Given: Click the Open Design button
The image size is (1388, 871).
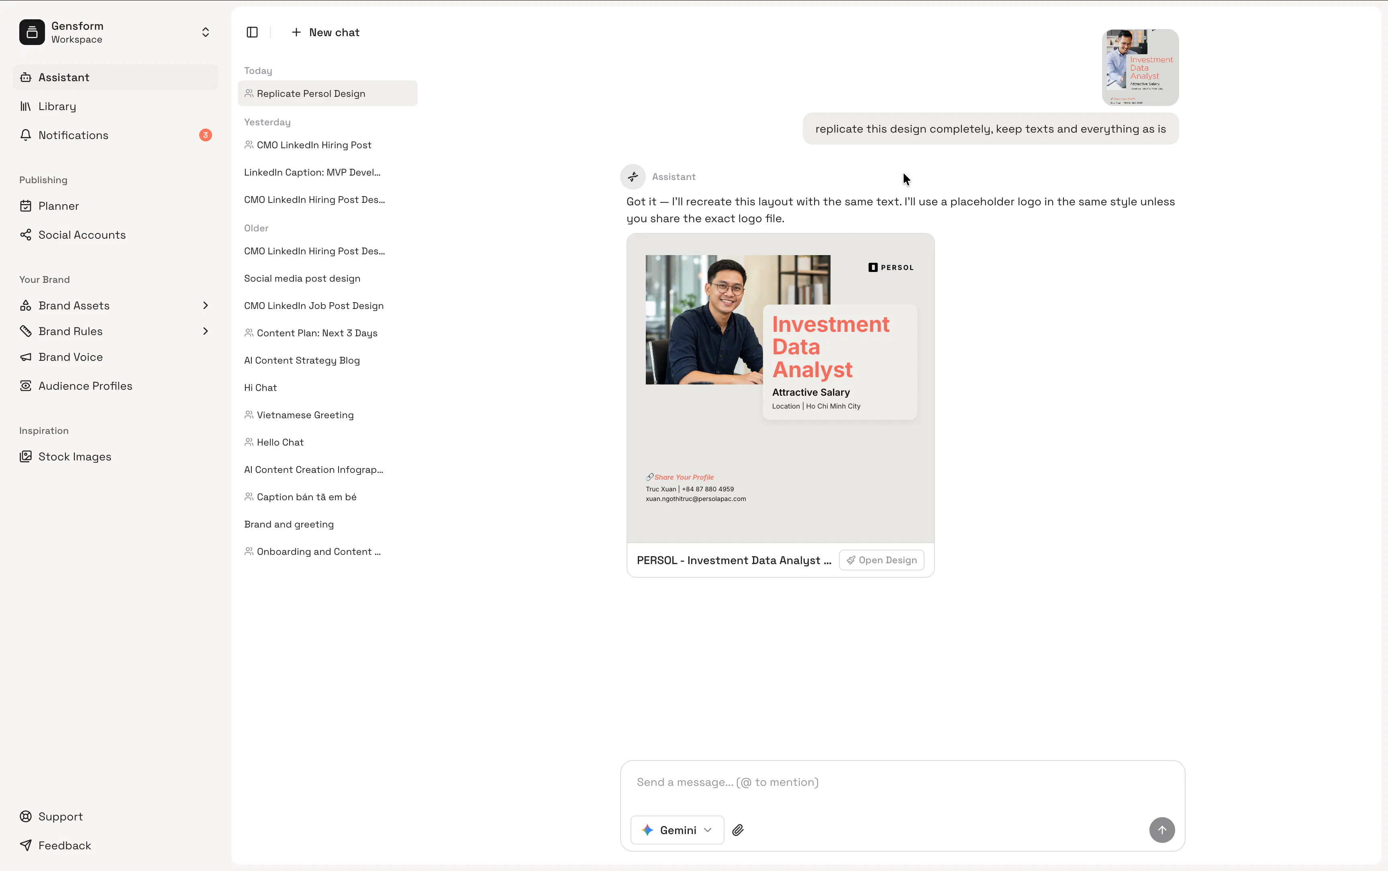Looking at the screenshot, I should pos(882,560).
